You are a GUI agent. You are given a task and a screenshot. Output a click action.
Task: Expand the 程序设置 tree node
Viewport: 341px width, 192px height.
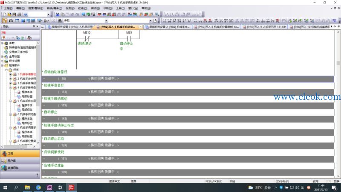click(x=2, y=61)
